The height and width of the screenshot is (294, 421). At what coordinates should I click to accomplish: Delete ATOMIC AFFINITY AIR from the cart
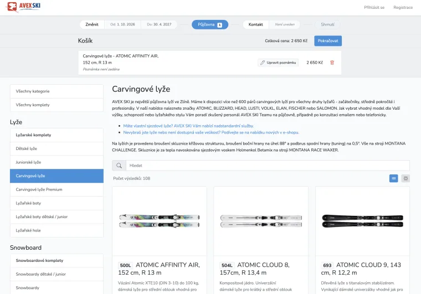tap(332, 63)
